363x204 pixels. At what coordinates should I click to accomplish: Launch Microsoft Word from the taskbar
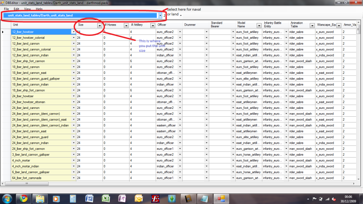tap(89, 198)
